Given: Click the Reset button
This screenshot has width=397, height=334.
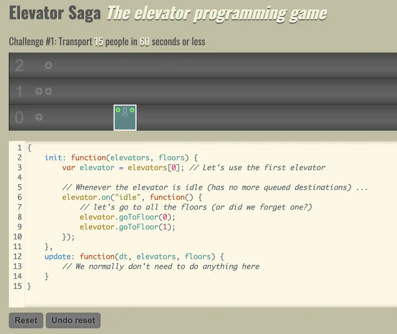Looking at the screenshot, I should point(26,320).
